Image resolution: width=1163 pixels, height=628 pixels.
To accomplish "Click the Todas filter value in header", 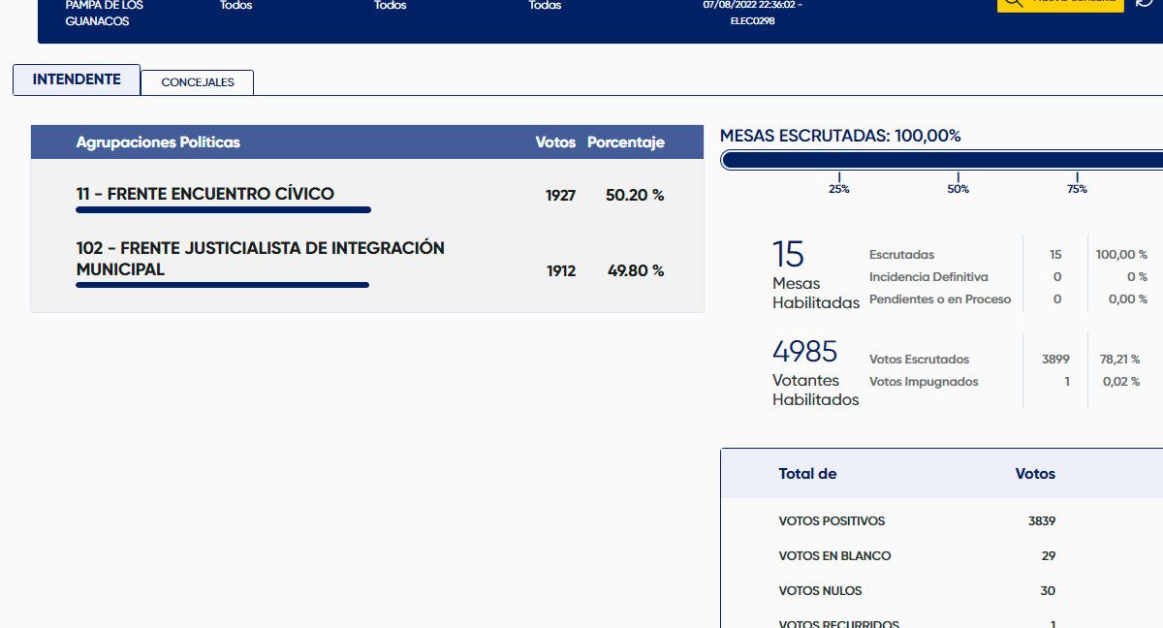I will click(545, 6).
